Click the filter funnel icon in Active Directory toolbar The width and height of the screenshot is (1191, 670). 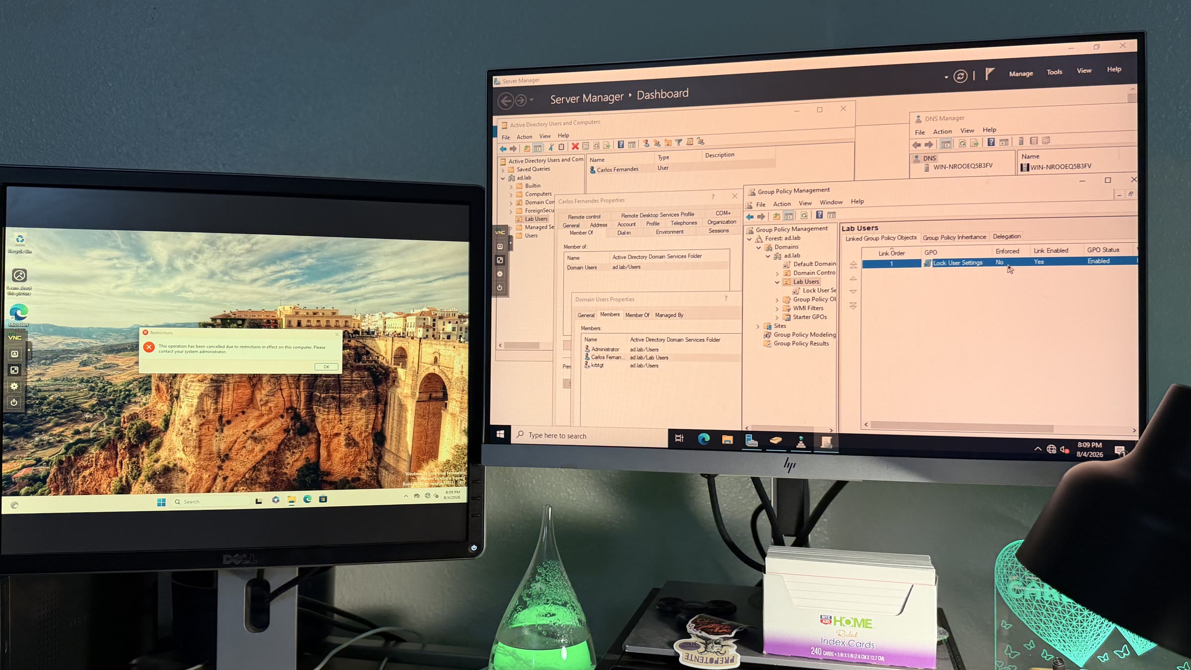point(678,143)
